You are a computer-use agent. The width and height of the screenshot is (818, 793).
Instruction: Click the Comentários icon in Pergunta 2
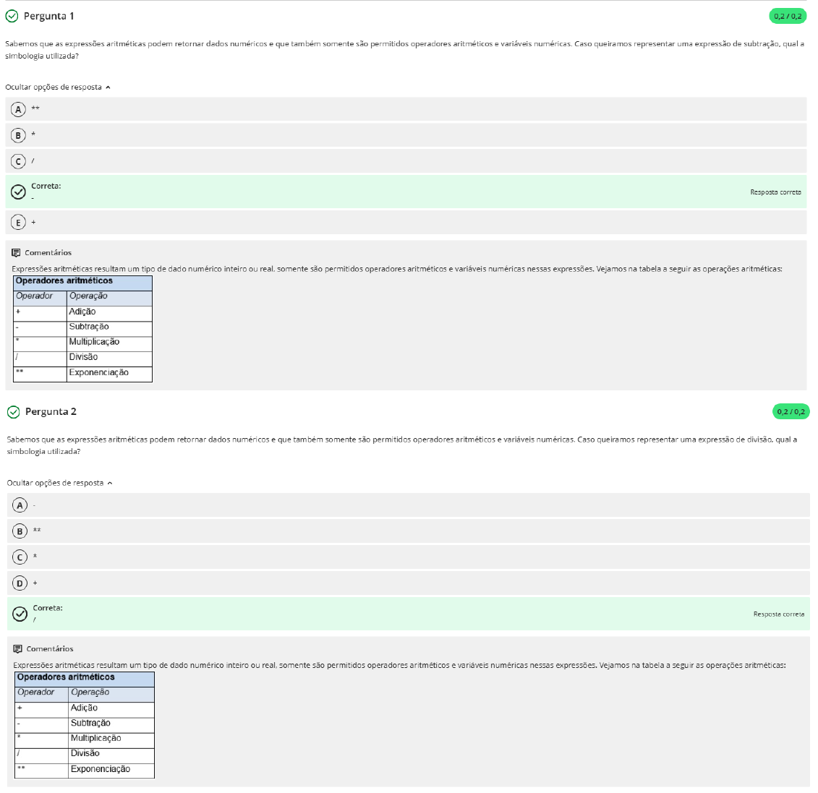tap(18, 649)
